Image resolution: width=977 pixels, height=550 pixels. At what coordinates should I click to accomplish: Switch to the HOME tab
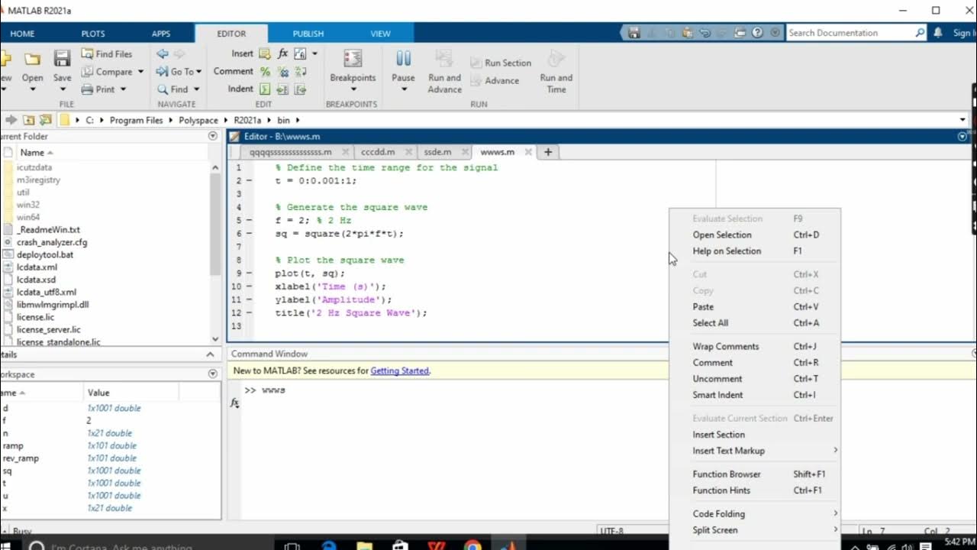pyautogui.click(x=22, y=34)
